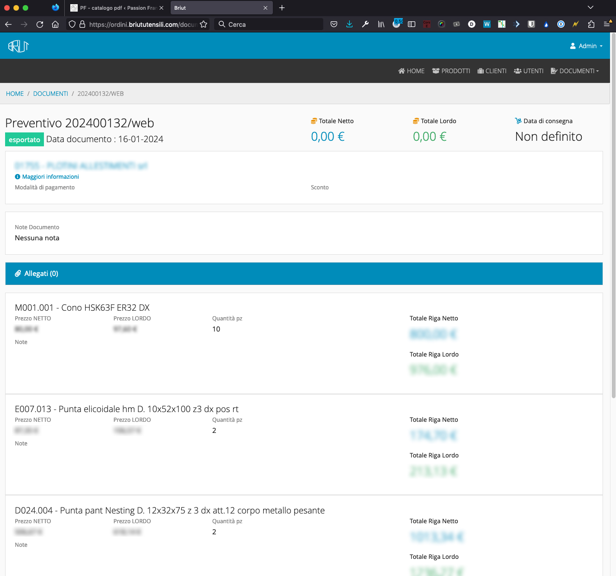Select quantity 10 for M001.001
The width and height of the screenshot is (616, 576).
pos(216,329)
